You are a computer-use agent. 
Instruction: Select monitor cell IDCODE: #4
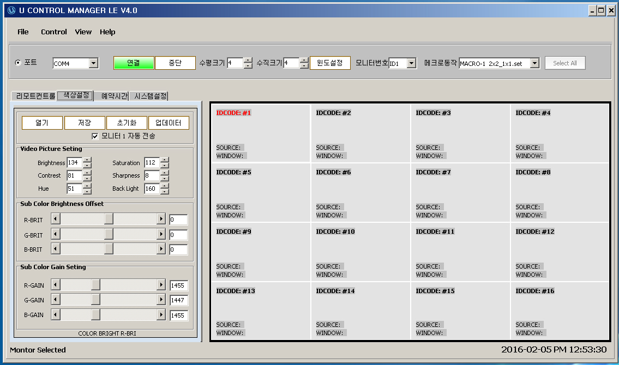[560, 133]
